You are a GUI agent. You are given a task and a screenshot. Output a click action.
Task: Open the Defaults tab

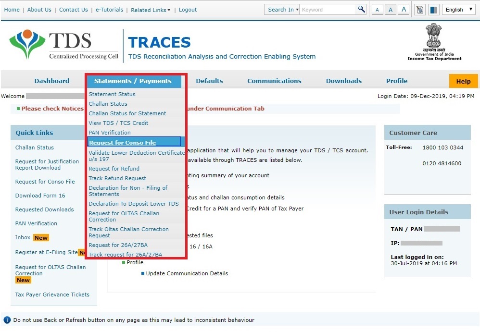209,81
